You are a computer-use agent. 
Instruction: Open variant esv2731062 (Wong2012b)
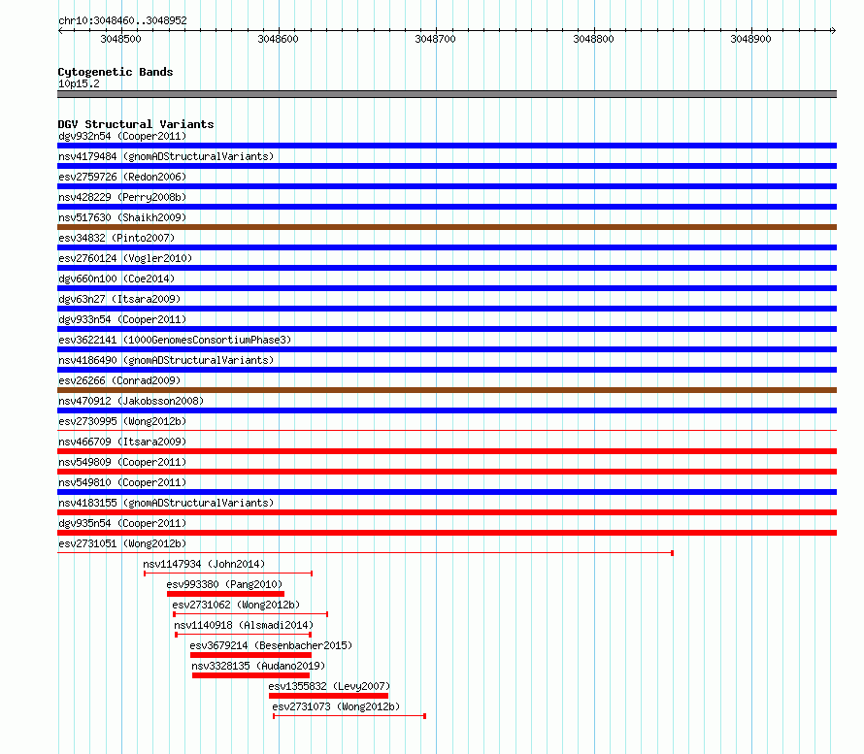(236, 605)
